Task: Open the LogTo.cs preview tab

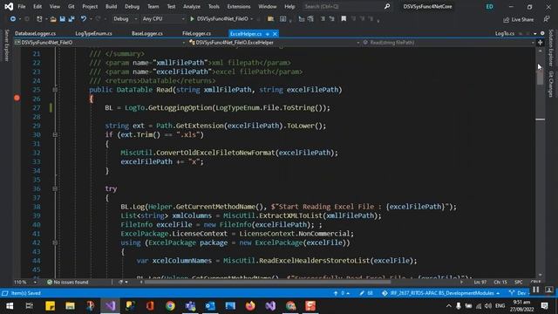Action: pyautogui.click(x=504, y=33)
